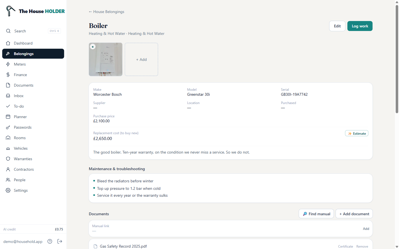Click the Documents file icon in sidebar

(x=8, y=85)
